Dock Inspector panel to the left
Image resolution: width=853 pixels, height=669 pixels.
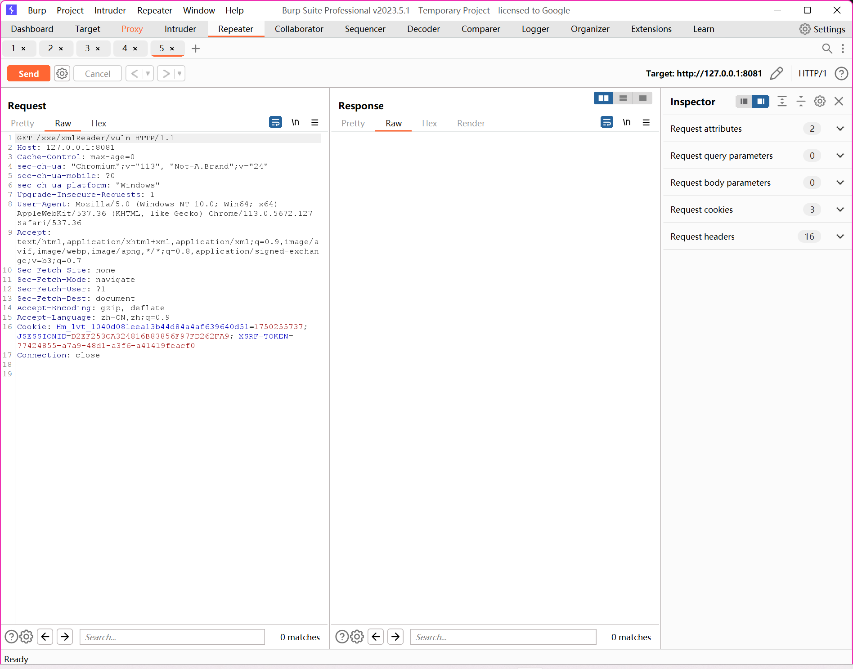[x=744, y=102]
